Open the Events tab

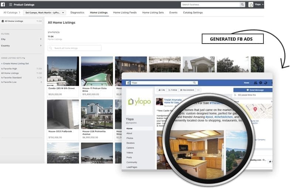[173, 13]
